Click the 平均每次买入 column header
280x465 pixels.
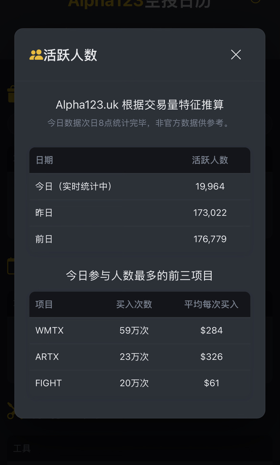click(x=211, y=304)
